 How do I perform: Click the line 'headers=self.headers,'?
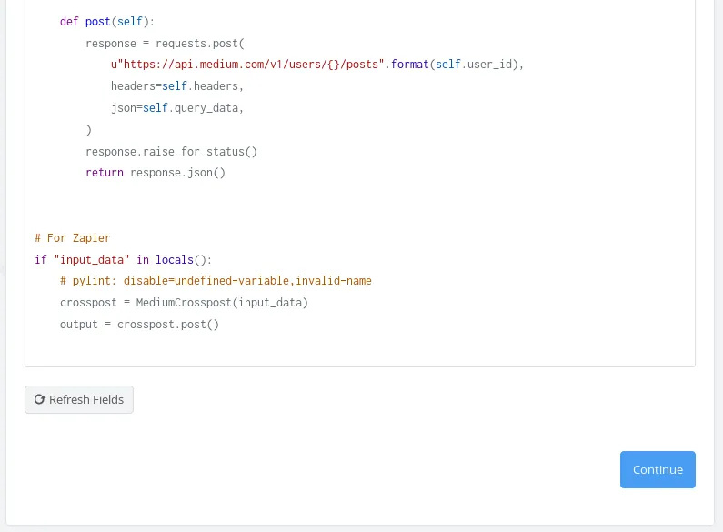pyautogui.click(x=177, y=86)
